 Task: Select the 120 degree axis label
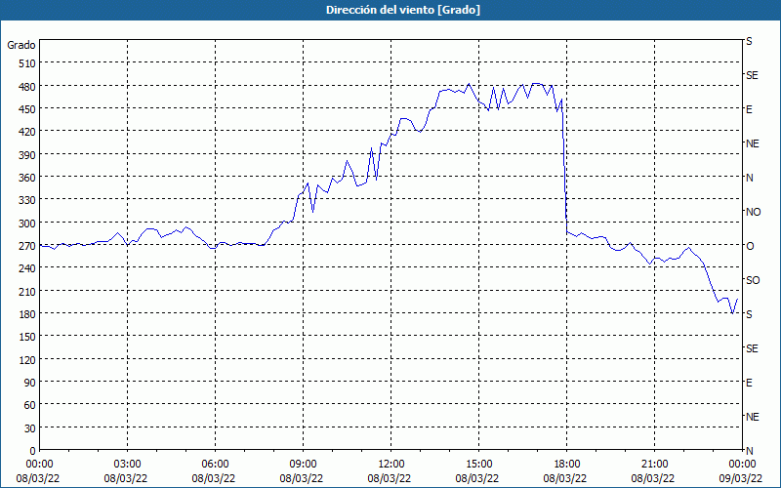tap(27, 359)
